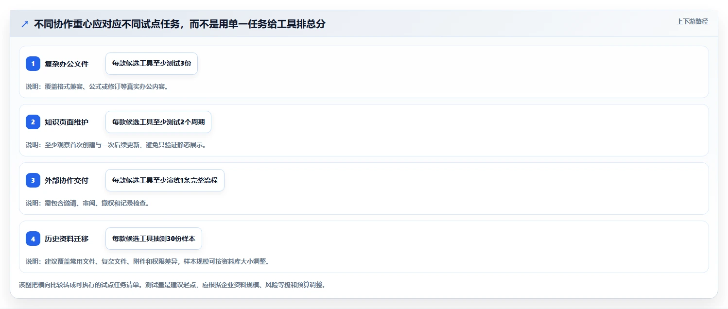Click the note 覆盖格式兼容、公式或修订等真实办公内容
Screen dimensions: 728x309
click(106, 86)
